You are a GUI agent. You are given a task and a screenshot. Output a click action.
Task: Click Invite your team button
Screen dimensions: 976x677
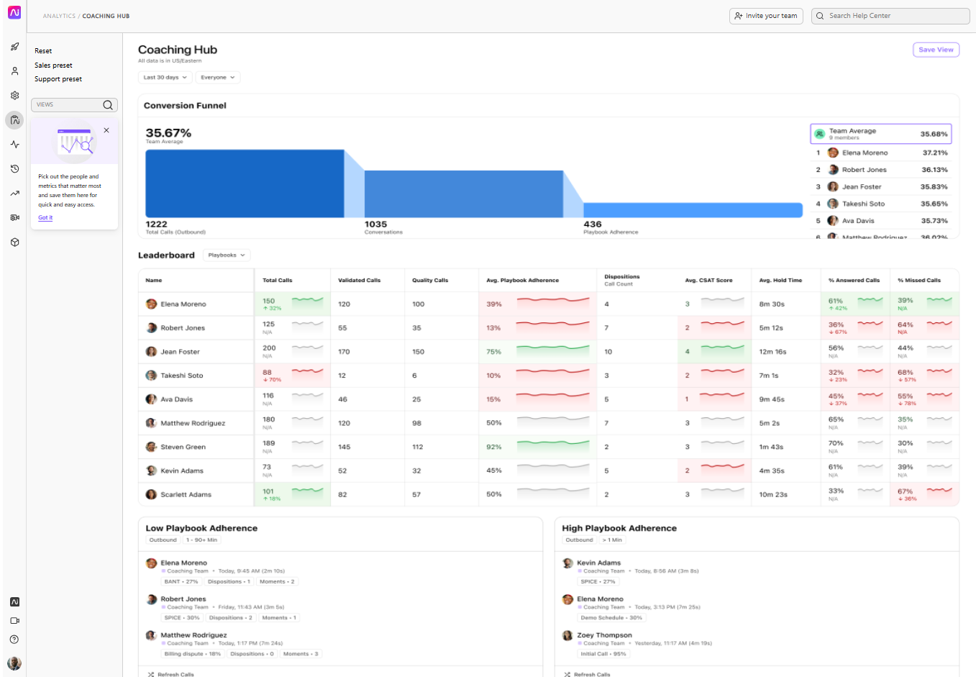click(x=766, y=16)
